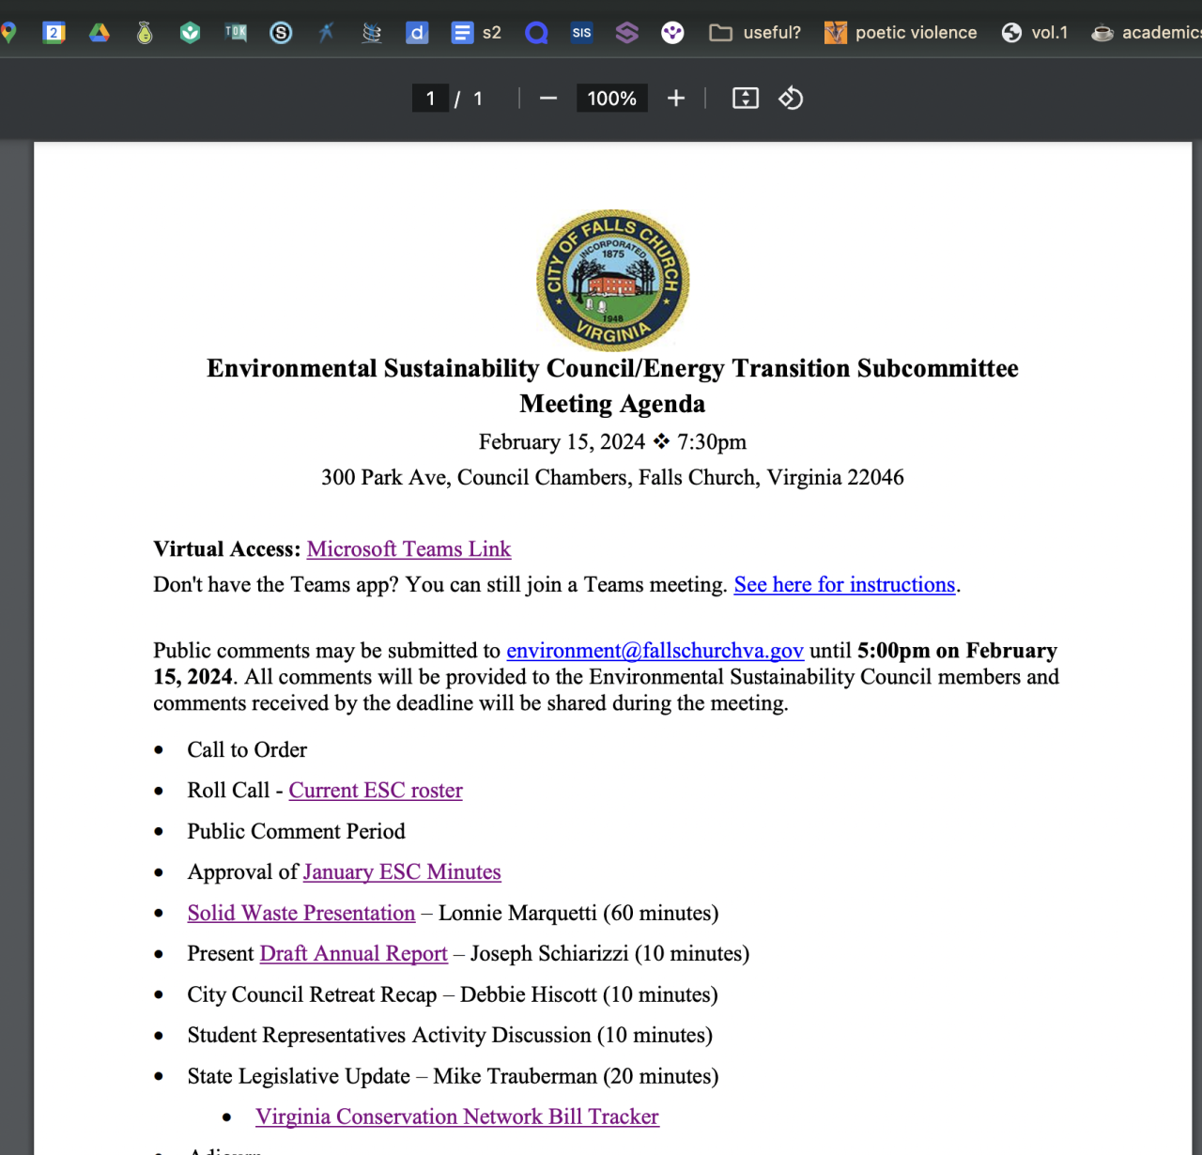Click the 'Public Comment Period' agenda item
Viewport: 1202px width, 1155px height.
click(x=297, y=832)
